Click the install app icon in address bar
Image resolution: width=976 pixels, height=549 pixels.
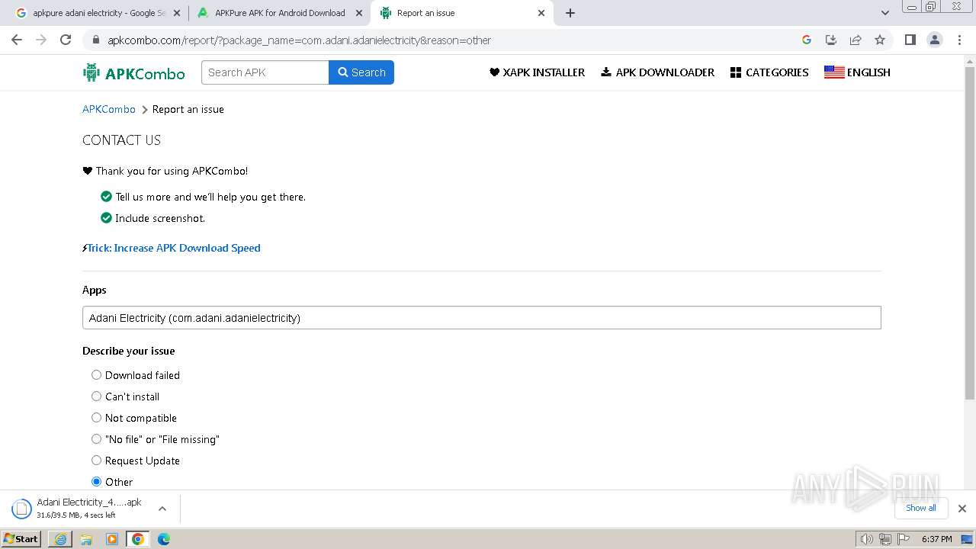[x=831, y=40]
